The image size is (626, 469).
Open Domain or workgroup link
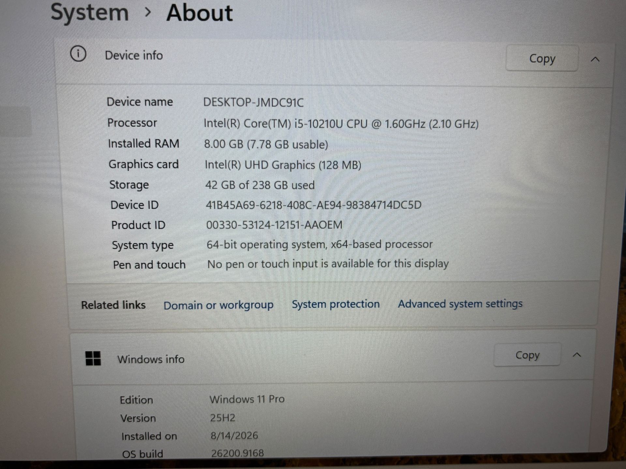[x=218, y=305]
